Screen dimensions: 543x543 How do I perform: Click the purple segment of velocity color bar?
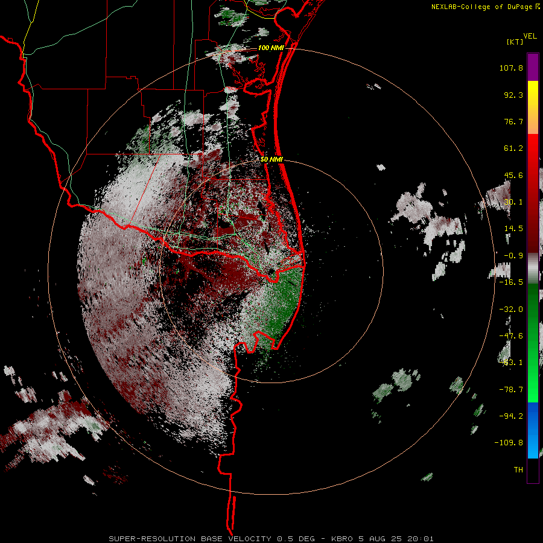(x=533, y=67)
